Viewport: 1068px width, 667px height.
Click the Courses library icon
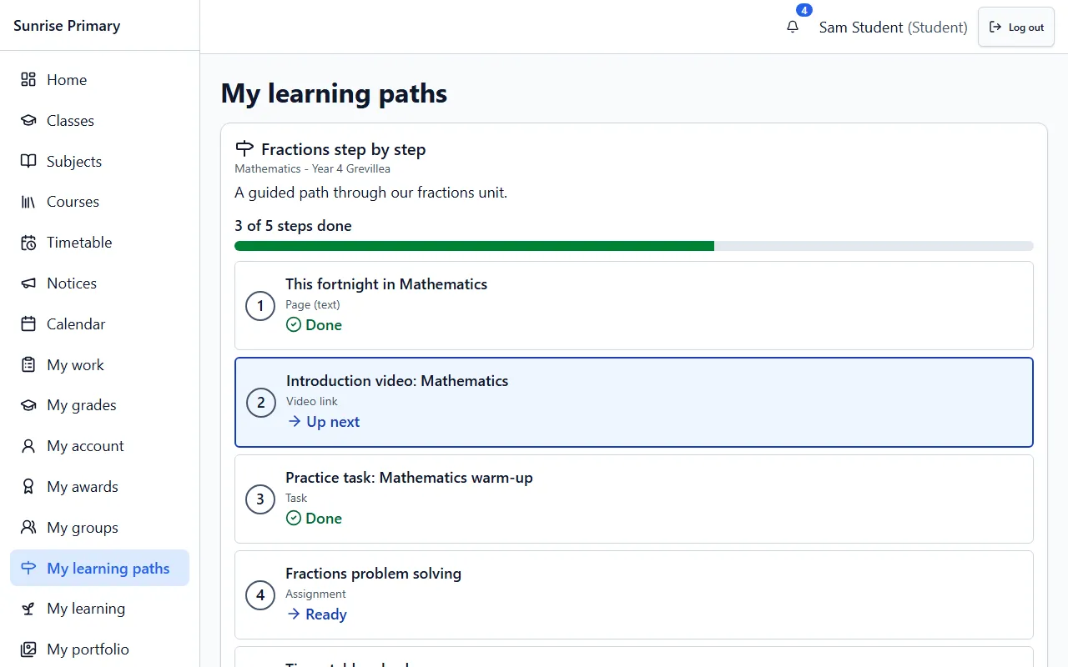click(x=28, y=202)
